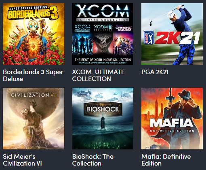This screenshot has height=170, width=206.
Task: Click the 'XCOM: ULTIMATE COLLECTION' title text
Action: [99, 75]
